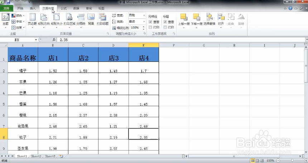Image resolution: width=308 pixels, height=163 pixels.
Task: Switch to Page Layout view in status bar
Action: pos(257,160)
